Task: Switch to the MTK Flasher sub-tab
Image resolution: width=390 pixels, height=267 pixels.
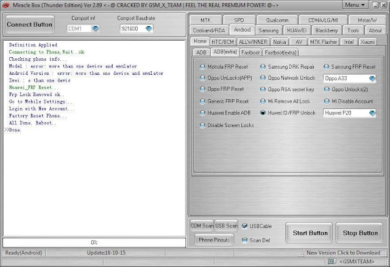Action: [x=324, y=42]
